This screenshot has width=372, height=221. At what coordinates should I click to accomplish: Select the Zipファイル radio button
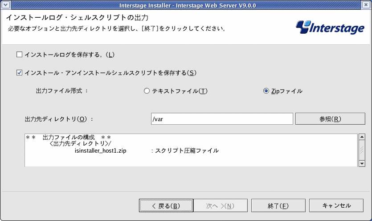(x=266, y=91)
